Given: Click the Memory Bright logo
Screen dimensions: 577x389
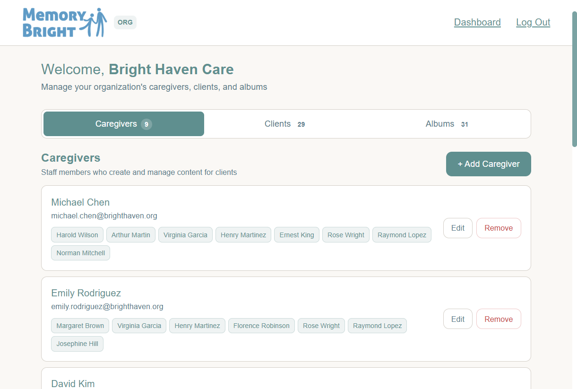Looking at the screenshot, I should point(65,22).
